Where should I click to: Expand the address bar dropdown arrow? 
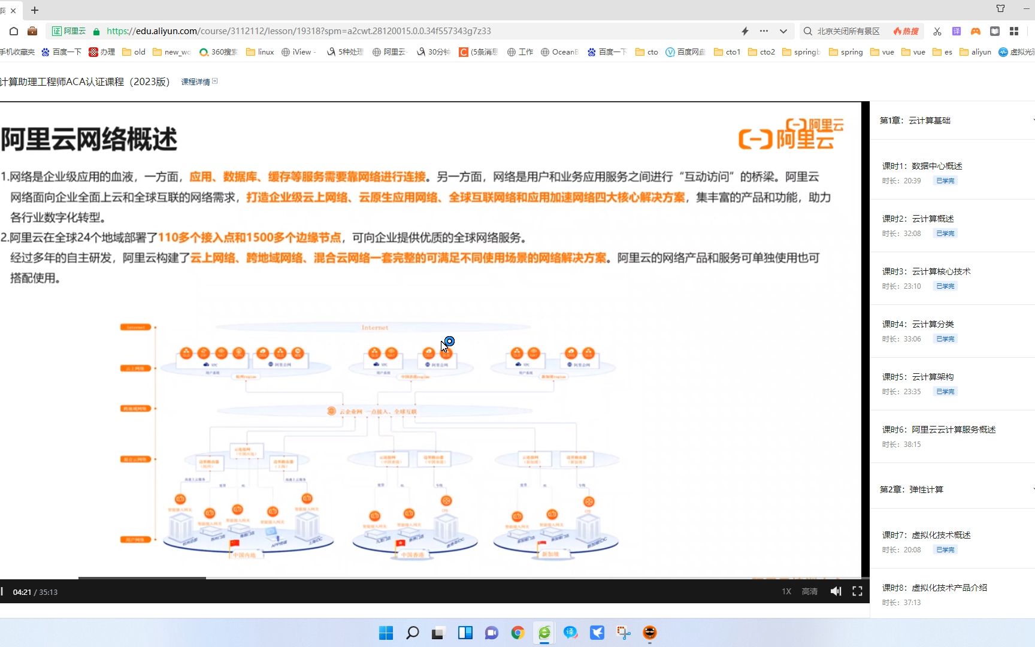click(x=783, y=31)
